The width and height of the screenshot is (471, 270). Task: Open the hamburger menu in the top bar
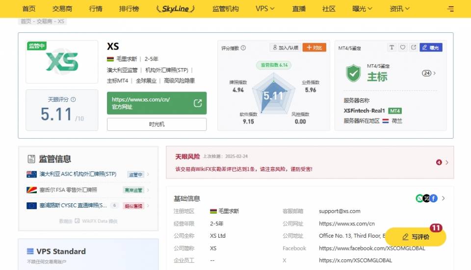(x=450, y=9)
